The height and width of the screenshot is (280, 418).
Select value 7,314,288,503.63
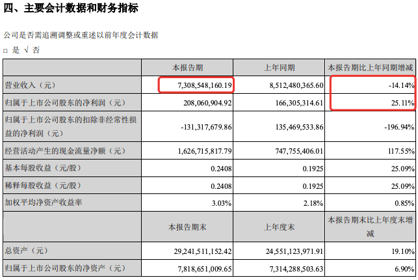296,269
